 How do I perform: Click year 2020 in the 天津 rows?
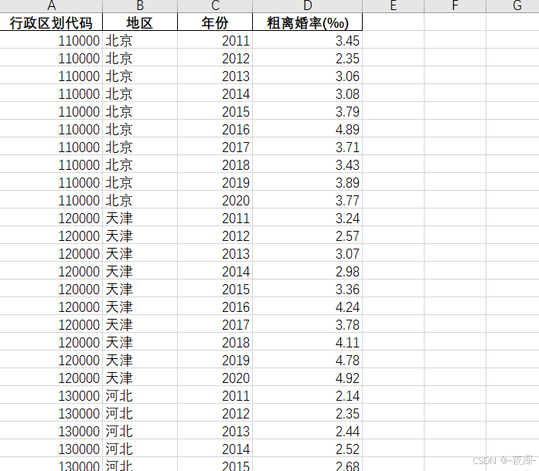215,378
